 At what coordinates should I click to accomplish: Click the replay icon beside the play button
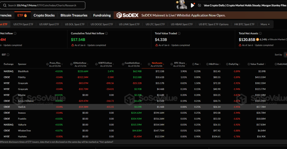[199, 6]
